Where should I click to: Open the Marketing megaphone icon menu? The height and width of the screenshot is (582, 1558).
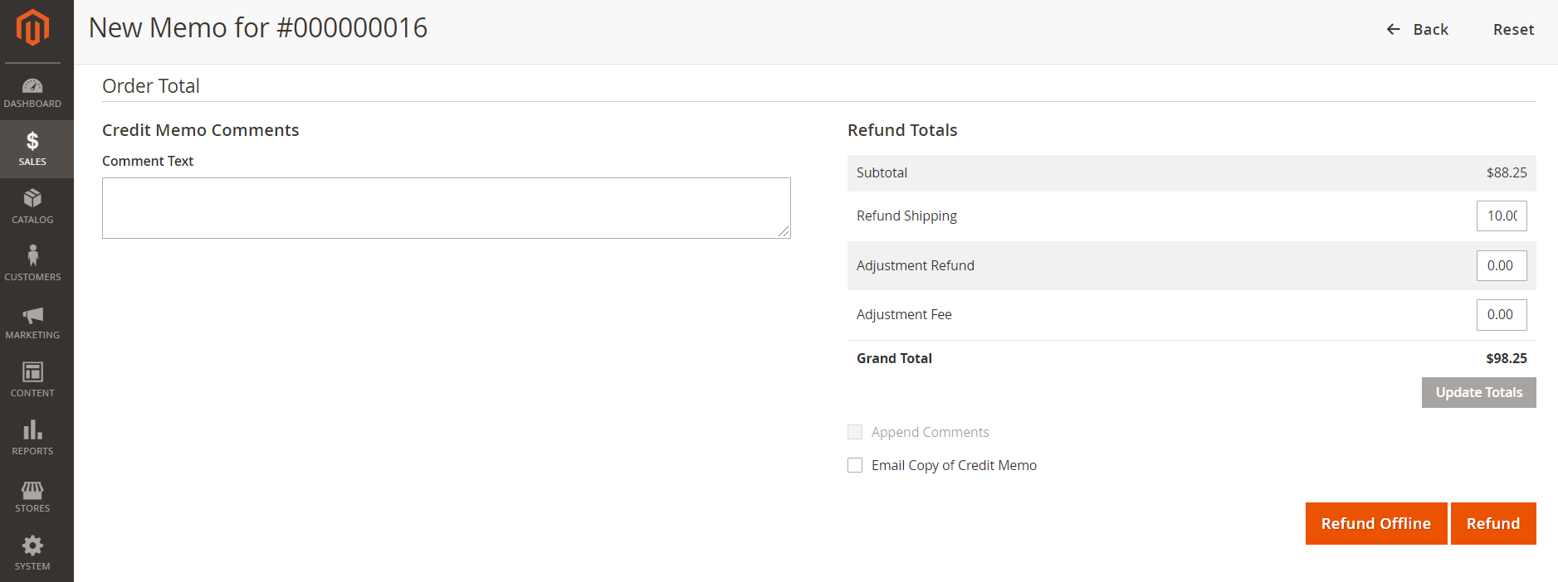(32, 315)
